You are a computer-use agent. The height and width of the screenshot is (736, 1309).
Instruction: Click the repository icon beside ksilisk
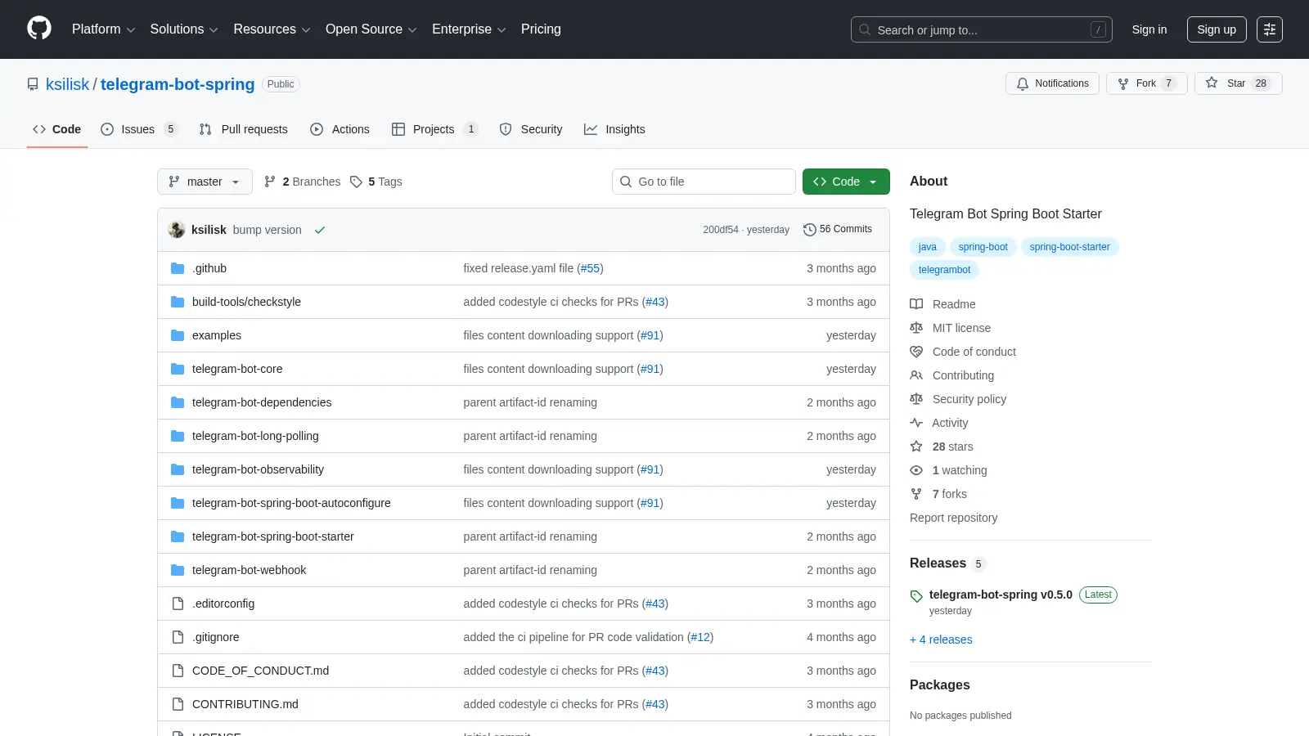pos(33,84)
